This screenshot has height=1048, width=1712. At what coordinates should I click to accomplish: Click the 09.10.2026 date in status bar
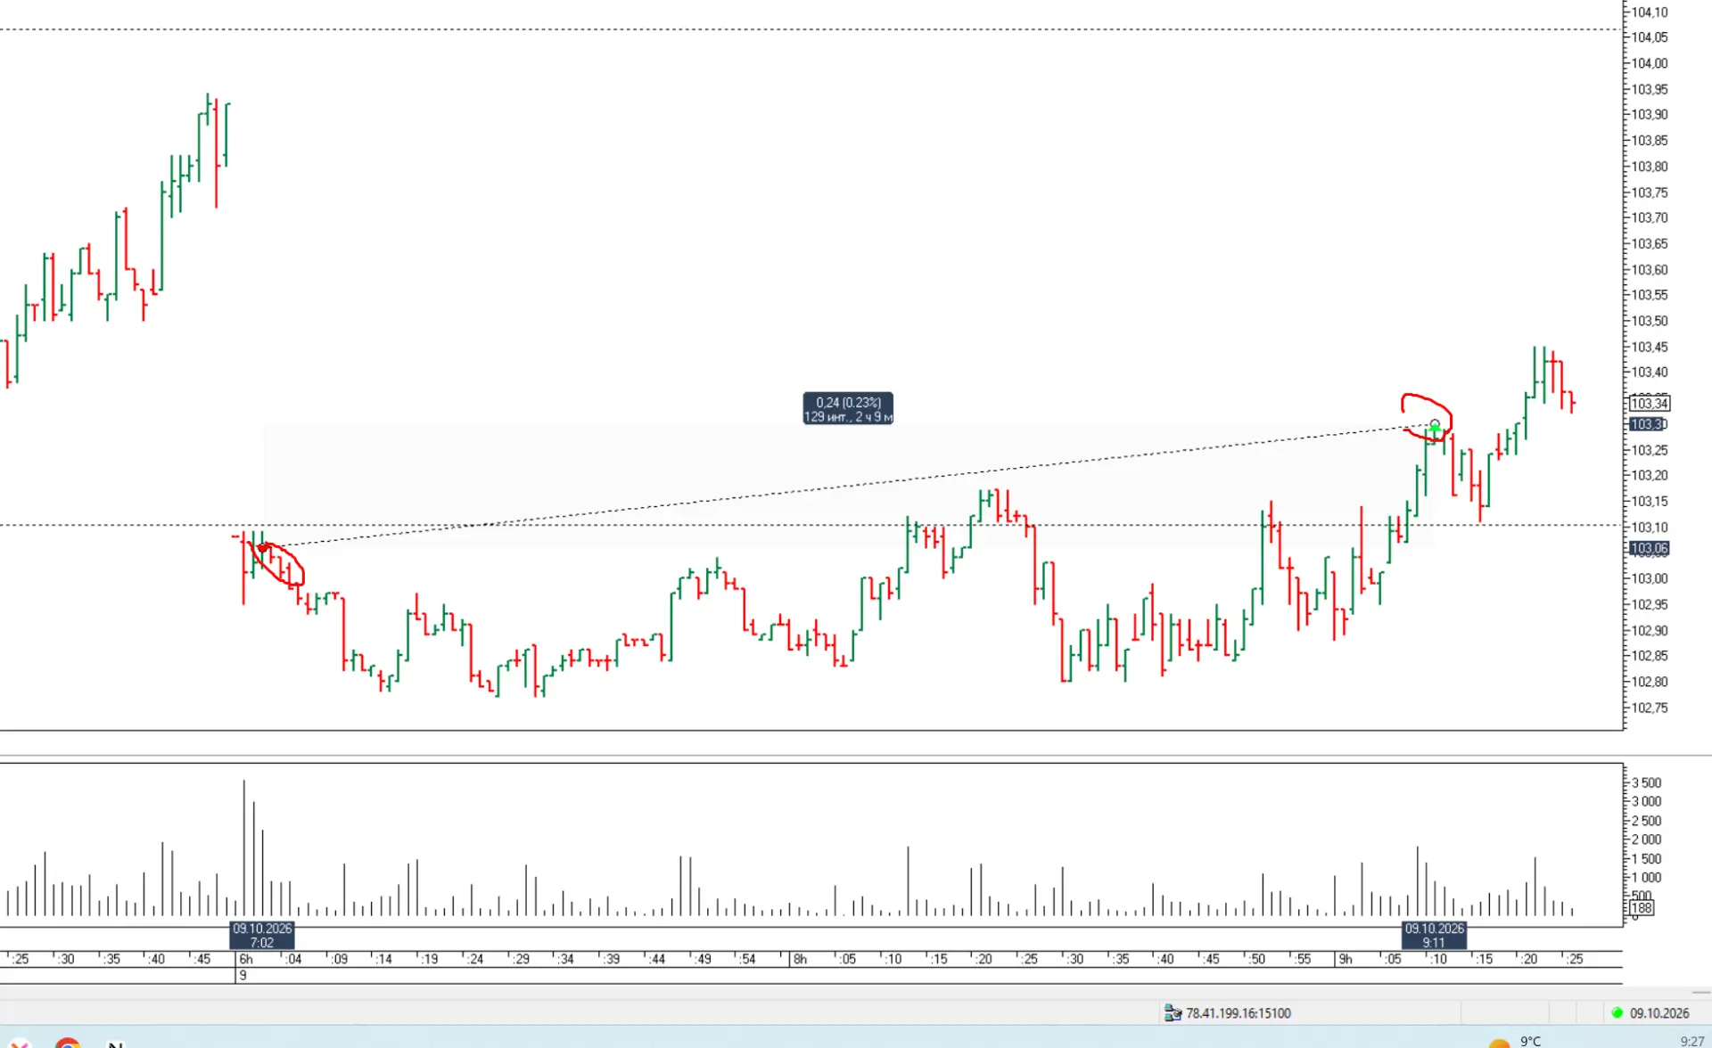[x=1659, y=1013]
